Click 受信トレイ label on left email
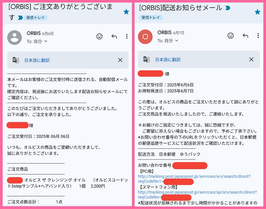This screenshot has width=266, height=209. tap(35, 18)
